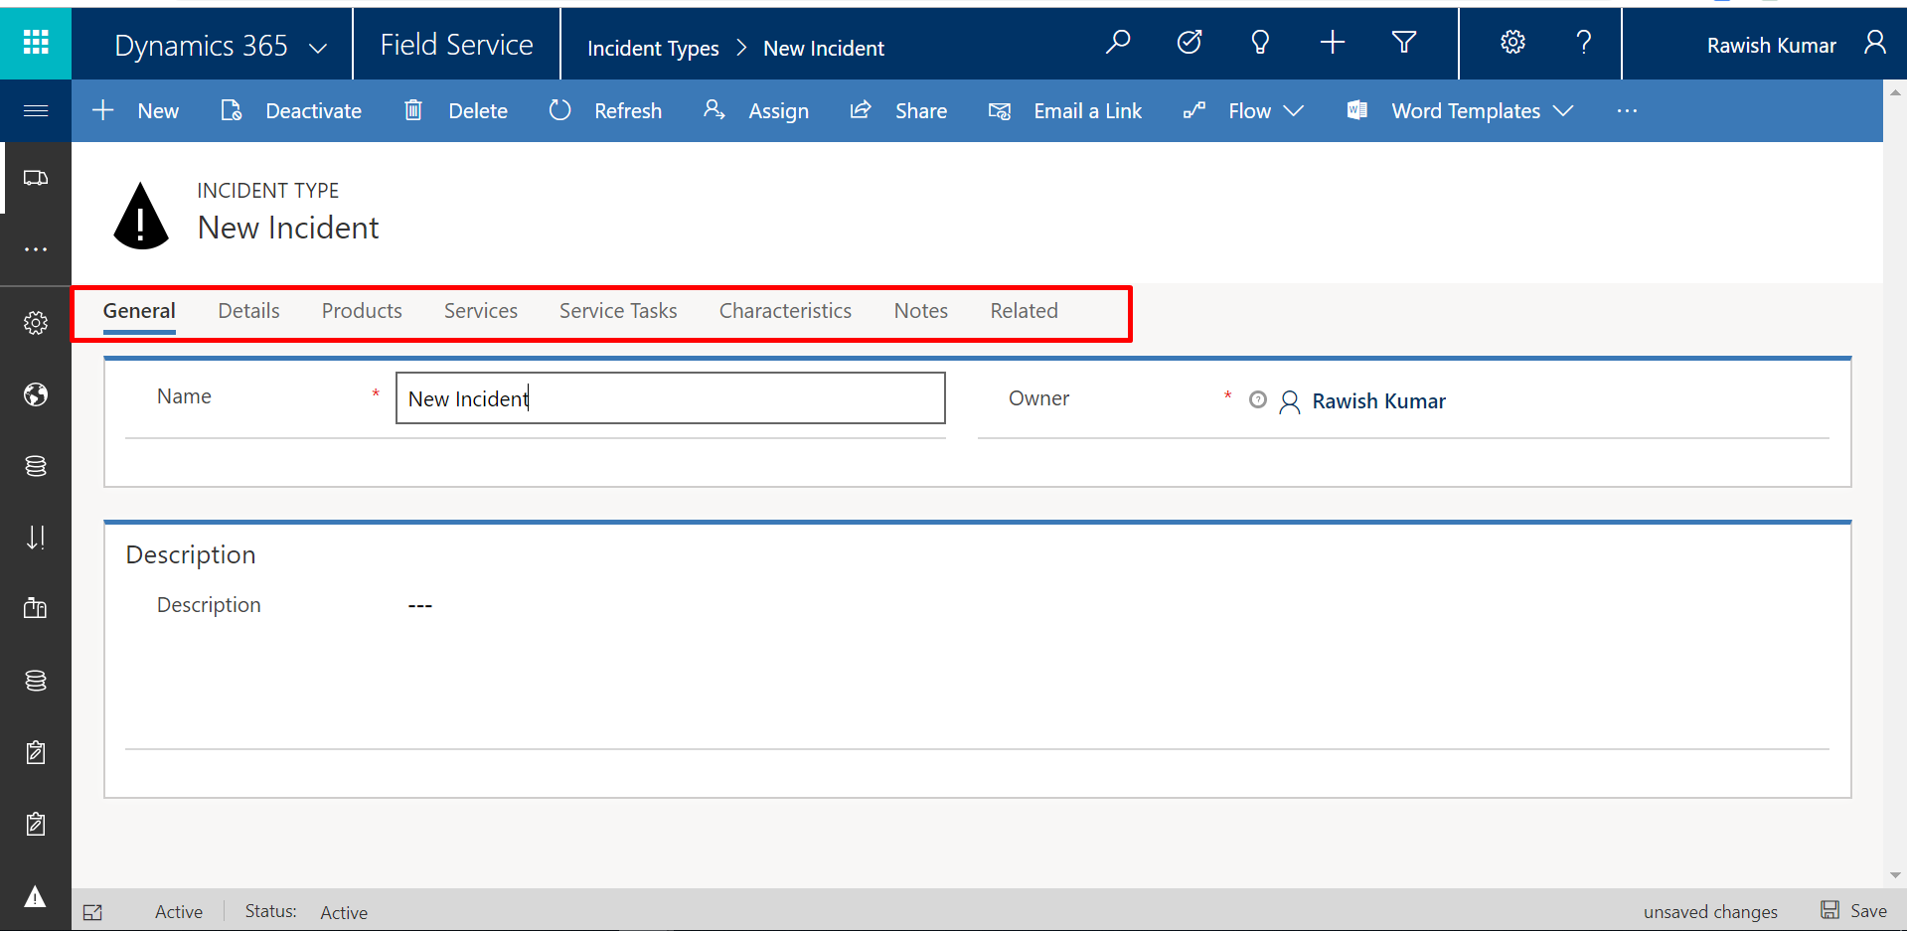Click the plus quick create icon

(1332, 43)
